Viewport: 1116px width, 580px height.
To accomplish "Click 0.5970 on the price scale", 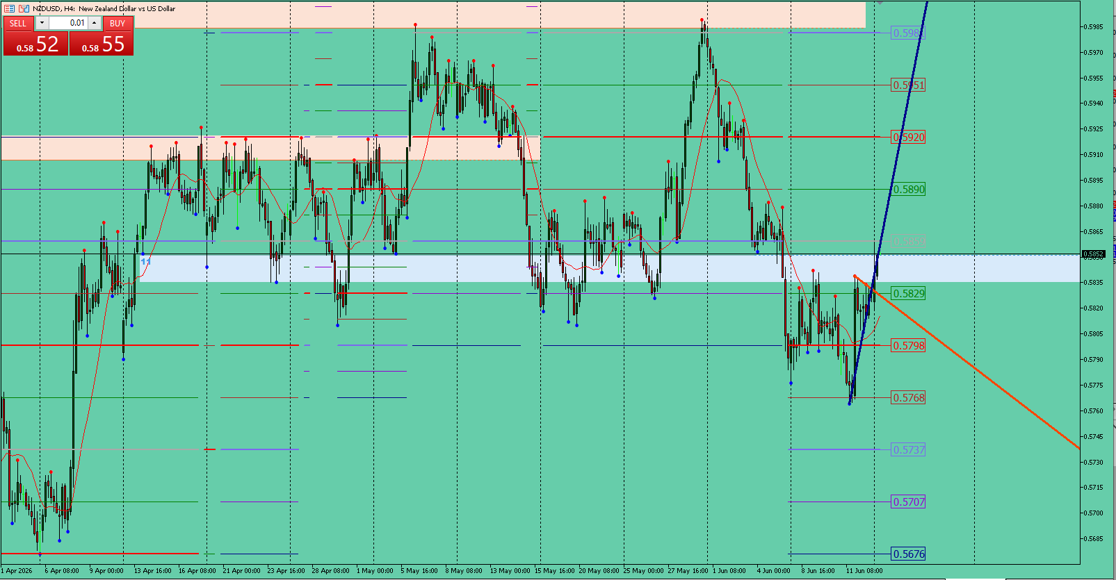I will 1094,53.
